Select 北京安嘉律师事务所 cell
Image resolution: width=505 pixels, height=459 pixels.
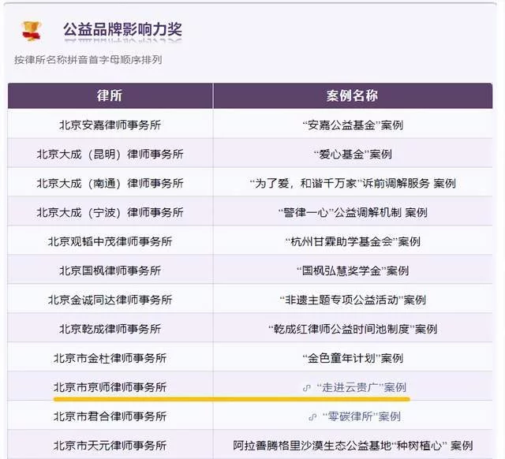[110, 125]
